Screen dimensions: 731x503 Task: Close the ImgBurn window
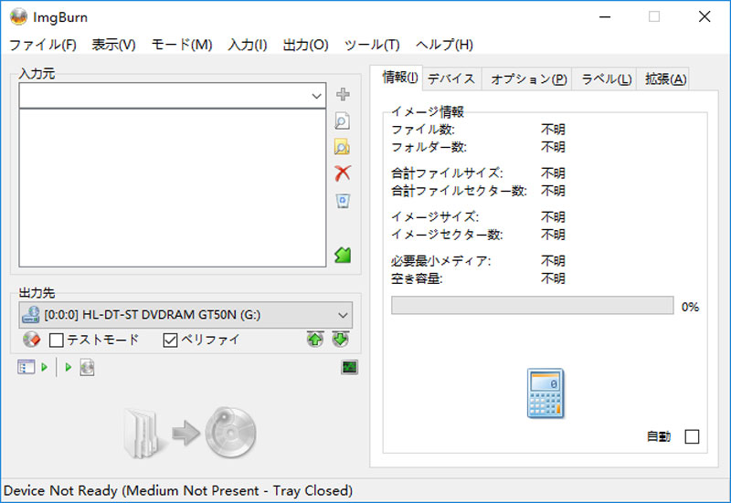point(705,16)
